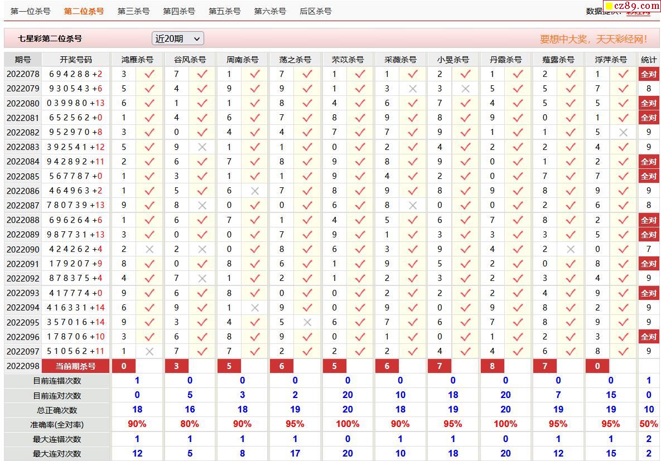
Task: Click the red check for 鸿雁杀号 in row 2022078
Action: pos(149,74)
